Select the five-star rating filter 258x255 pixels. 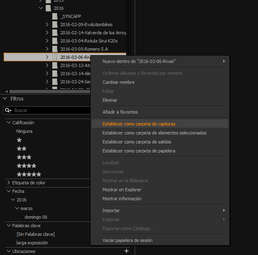coord(29,174)
